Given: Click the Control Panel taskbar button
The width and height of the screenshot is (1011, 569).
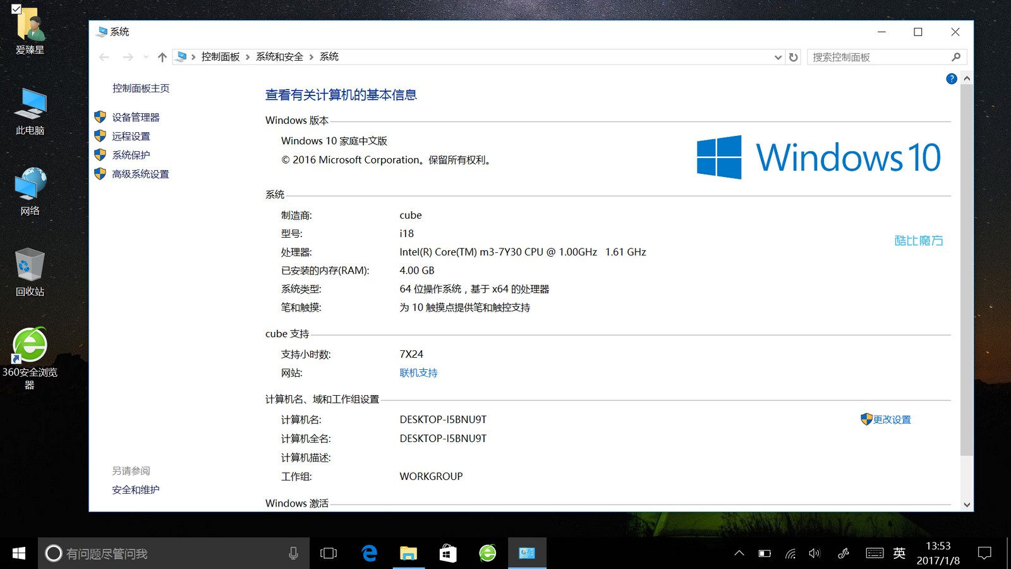Looking at the screenshot, I should pyautogui.click(x=527, y=554).
